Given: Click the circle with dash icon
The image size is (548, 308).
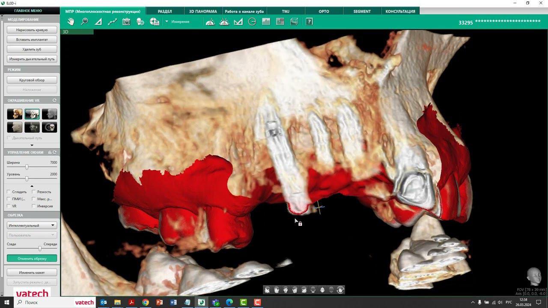Looking at the screenshot, I should pyautogui.click(x=252, y=22).
